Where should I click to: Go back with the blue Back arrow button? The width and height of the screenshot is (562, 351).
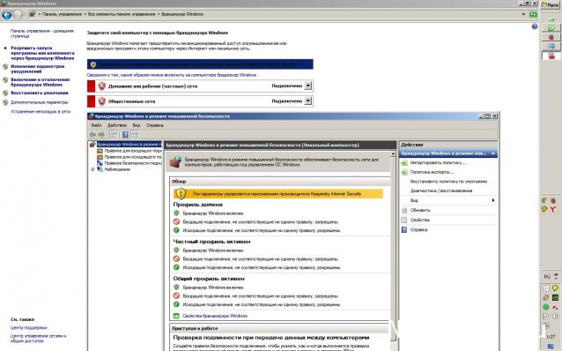(x=7, y=14)
